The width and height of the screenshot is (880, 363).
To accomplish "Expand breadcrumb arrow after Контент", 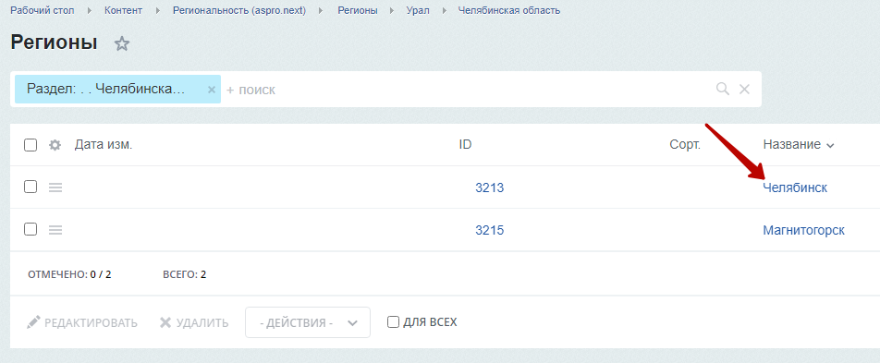I will (x=157, y=11).
